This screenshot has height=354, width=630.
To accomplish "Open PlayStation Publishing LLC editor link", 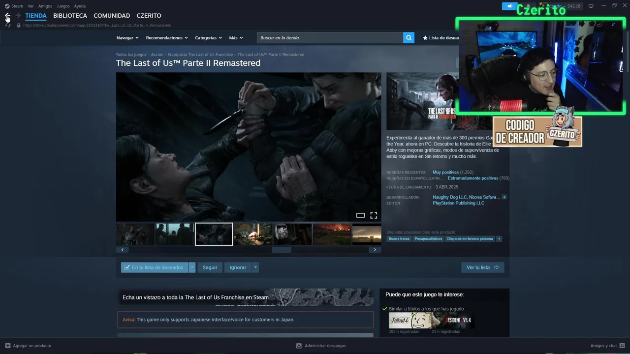I will (x=458, y=203).
